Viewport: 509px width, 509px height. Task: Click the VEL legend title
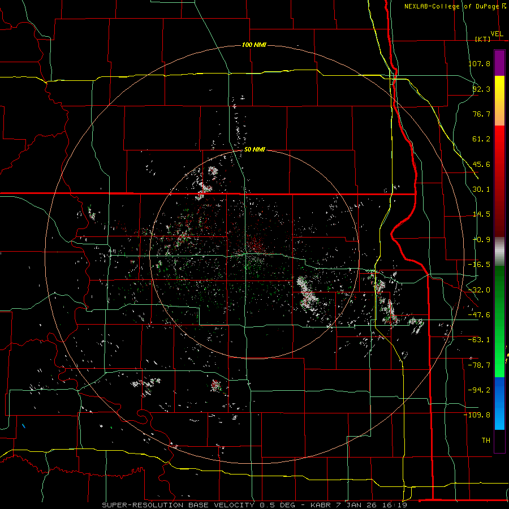[497, 34]
